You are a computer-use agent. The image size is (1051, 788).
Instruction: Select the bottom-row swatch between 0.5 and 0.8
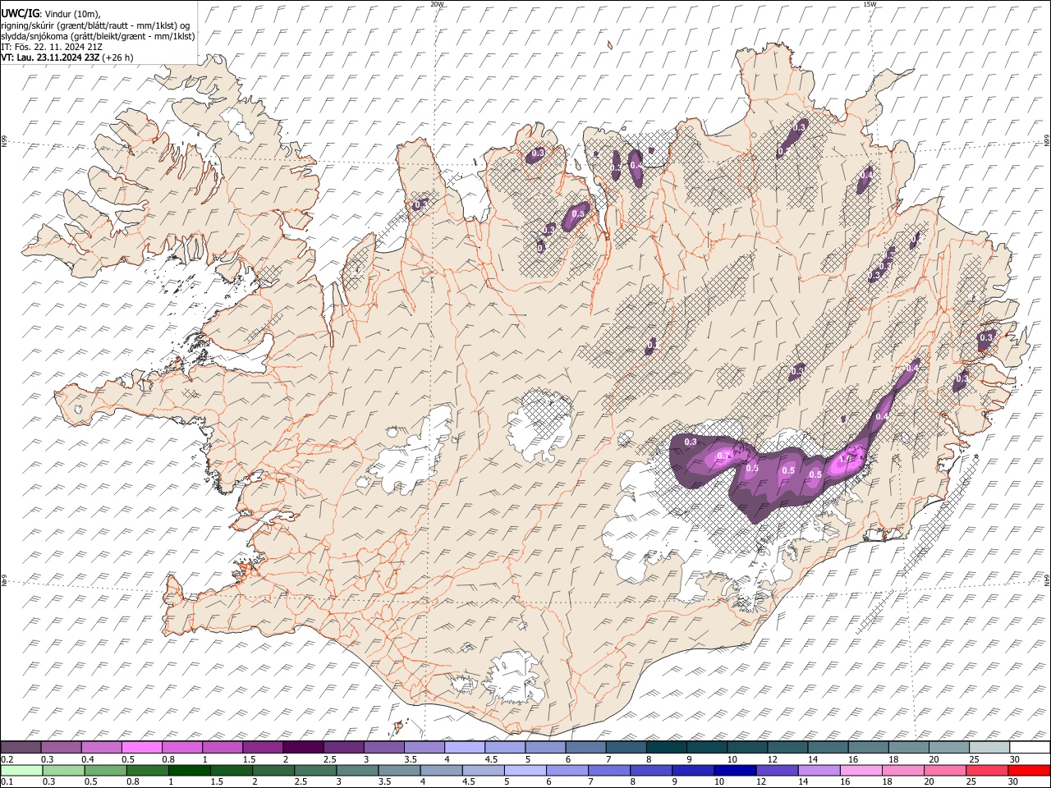tap(105, 770)
